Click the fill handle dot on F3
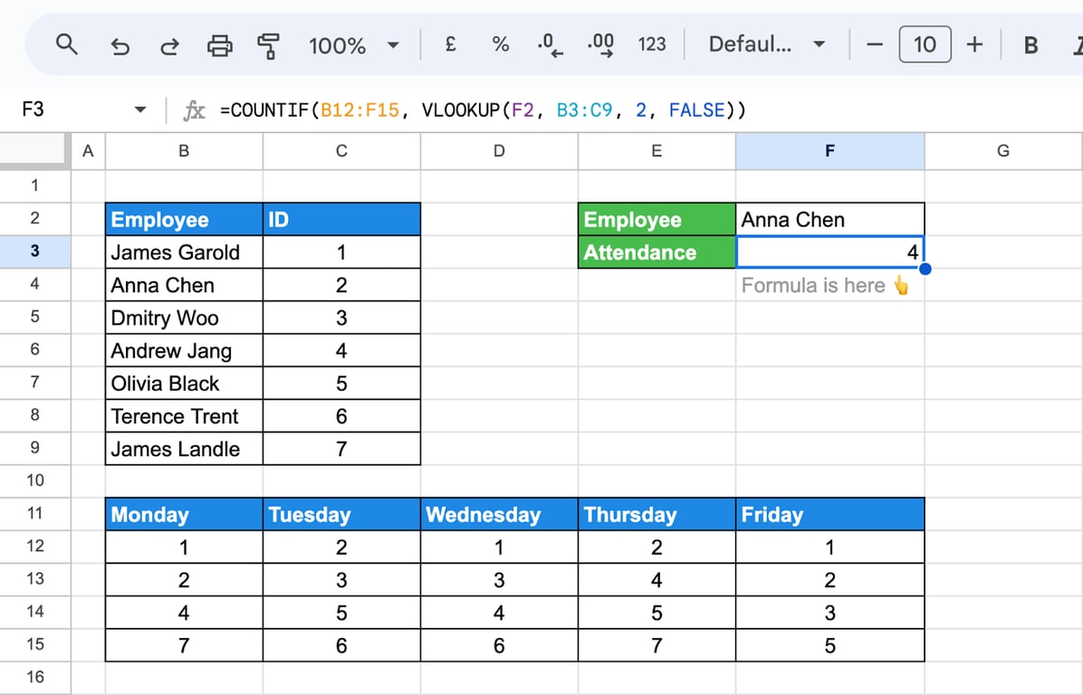The height and width of the screenshot is (695, 1083). point(925,269)
